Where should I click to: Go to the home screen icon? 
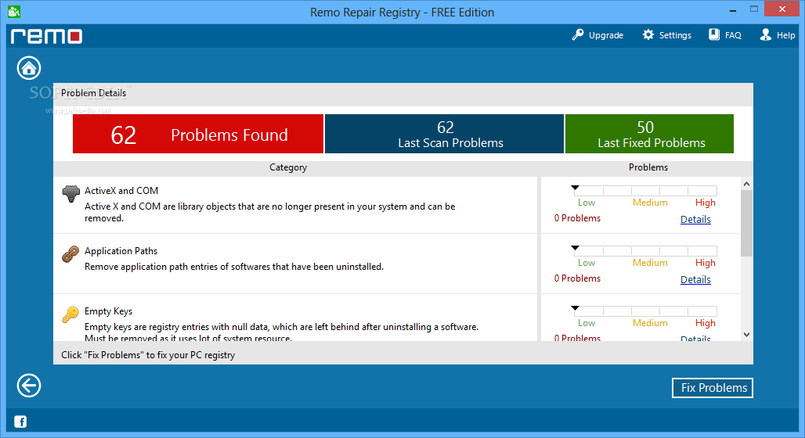click(x=29, y=68)
